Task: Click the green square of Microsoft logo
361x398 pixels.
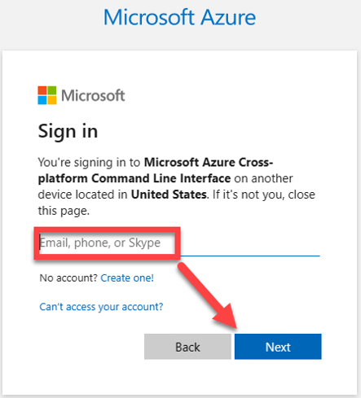Action: click(52, 90)
